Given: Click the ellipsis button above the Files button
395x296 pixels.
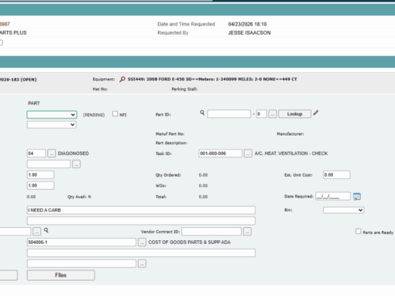Looking at the screenshot, I should pyautogui.click(x=142, y=263).
